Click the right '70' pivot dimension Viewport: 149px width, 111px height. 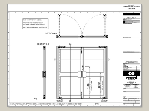click(x=102, y=100)
